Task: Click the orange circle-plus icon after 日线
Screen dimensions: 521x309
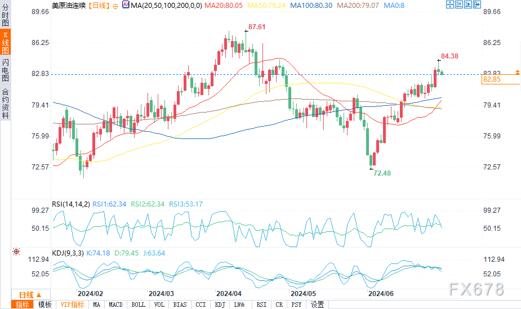Action: [115, 6]
